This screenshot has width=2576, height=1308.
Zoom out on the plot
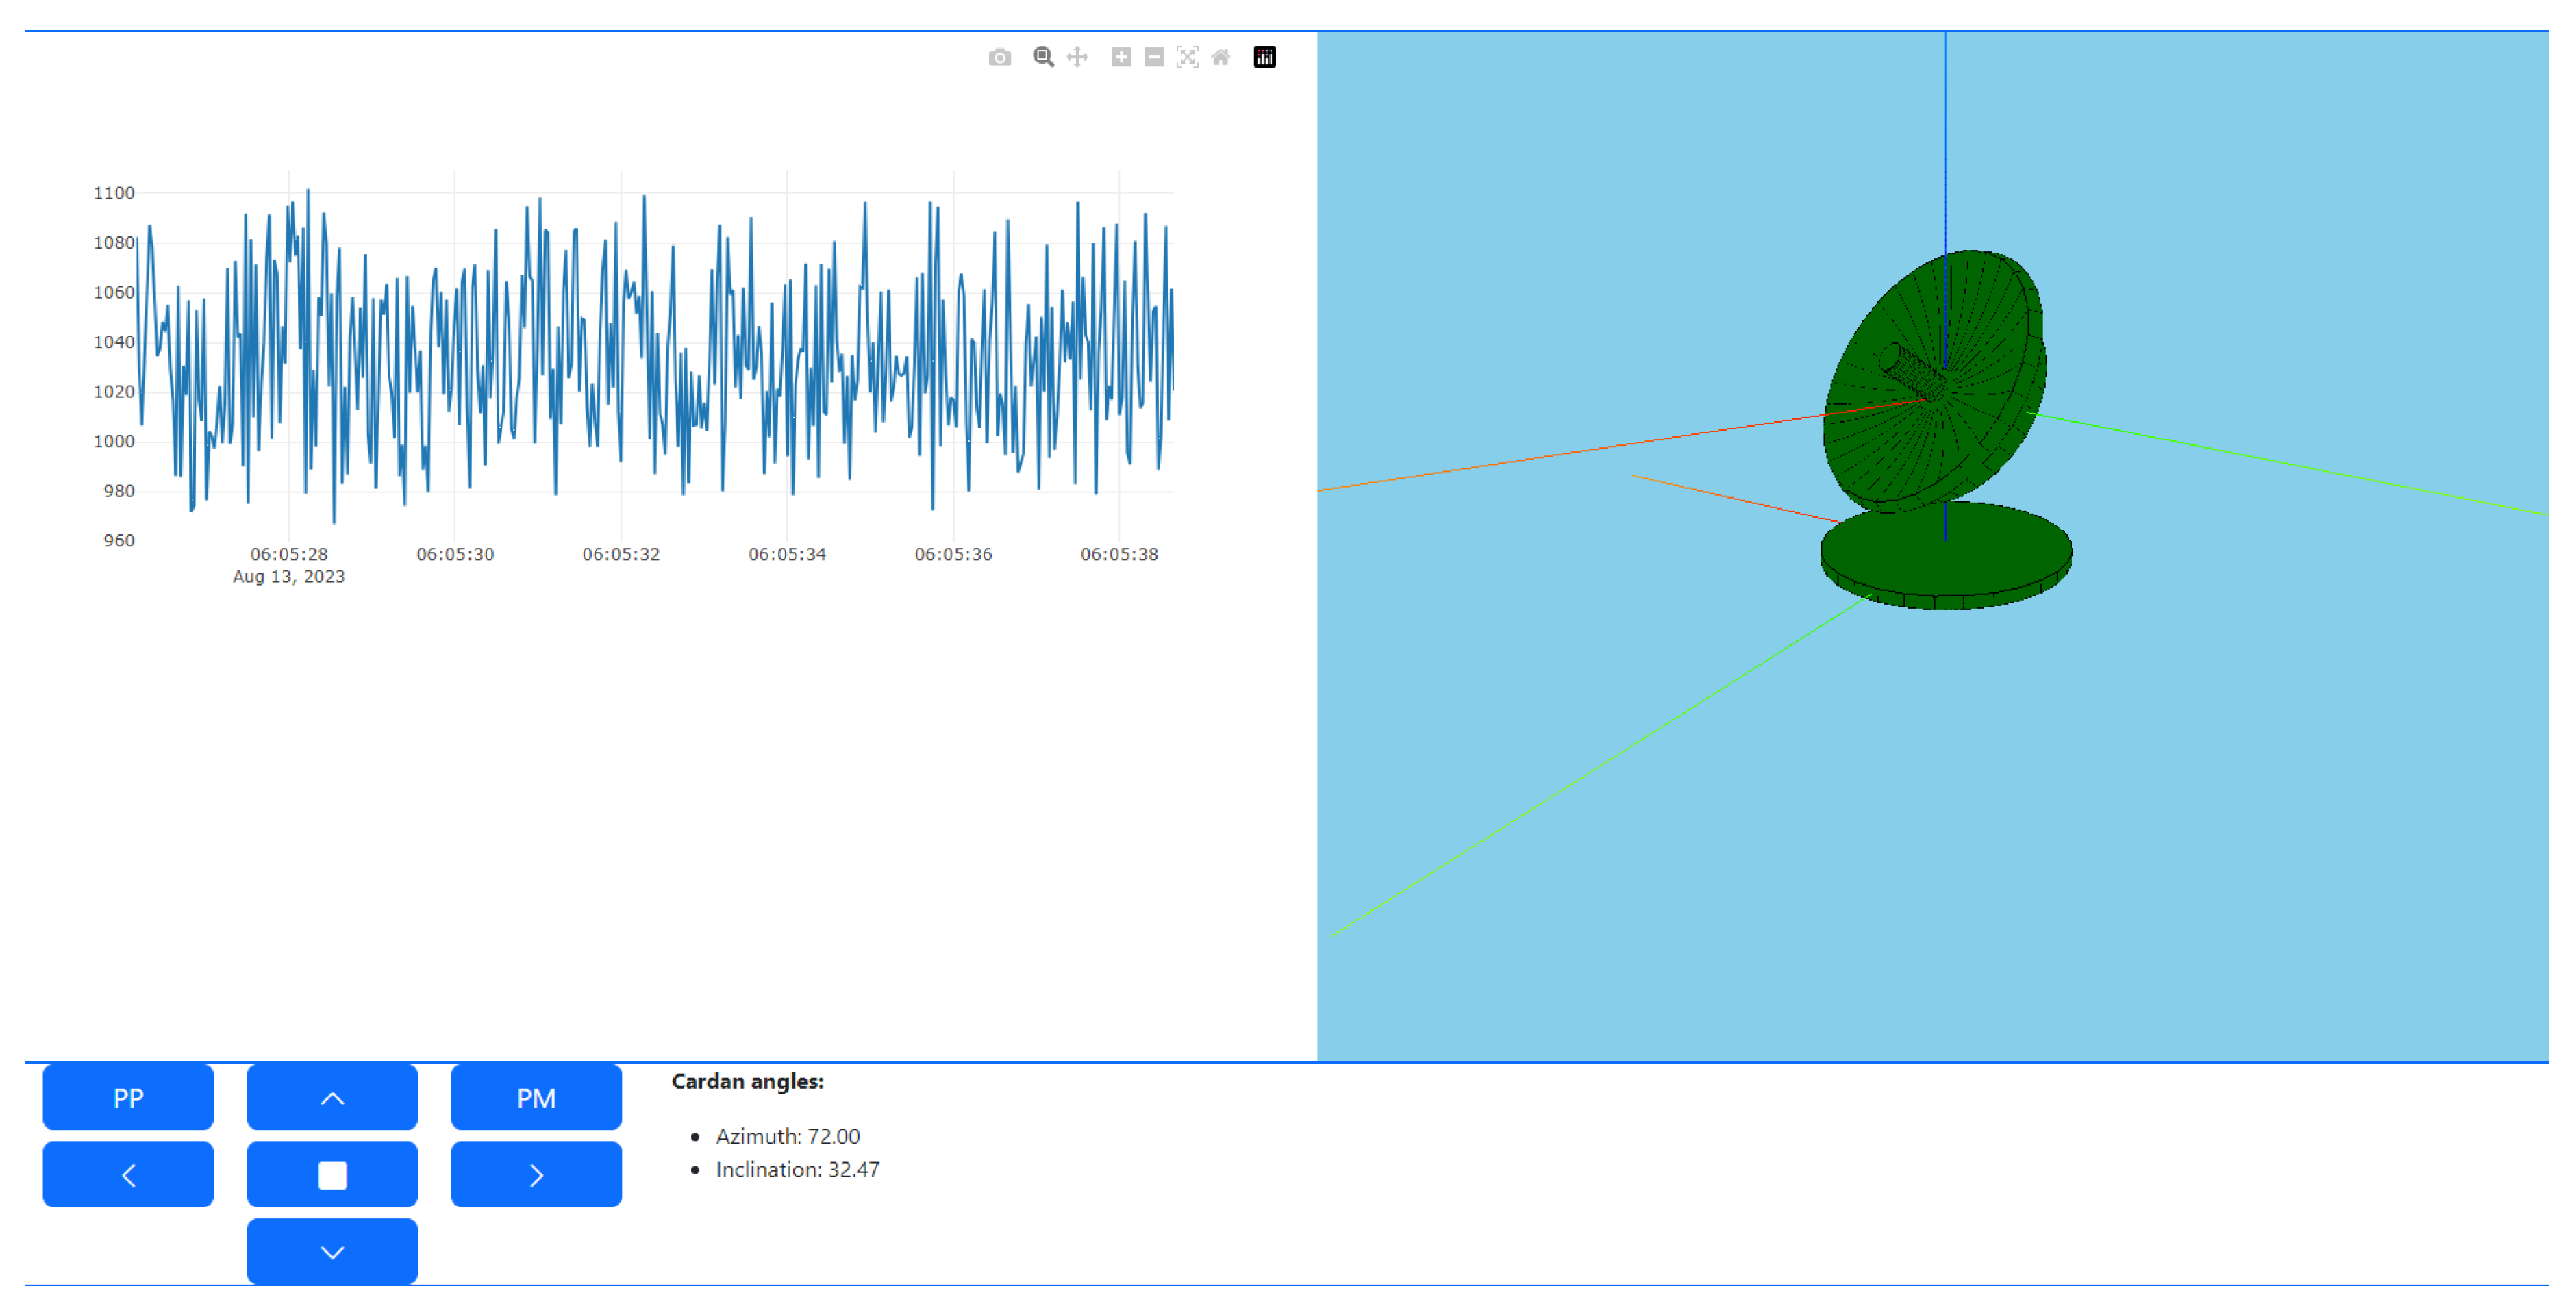pos(1154,57)
